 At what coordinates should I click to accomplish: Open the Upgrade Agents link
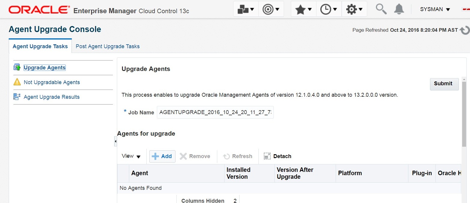tap(44, 68)
